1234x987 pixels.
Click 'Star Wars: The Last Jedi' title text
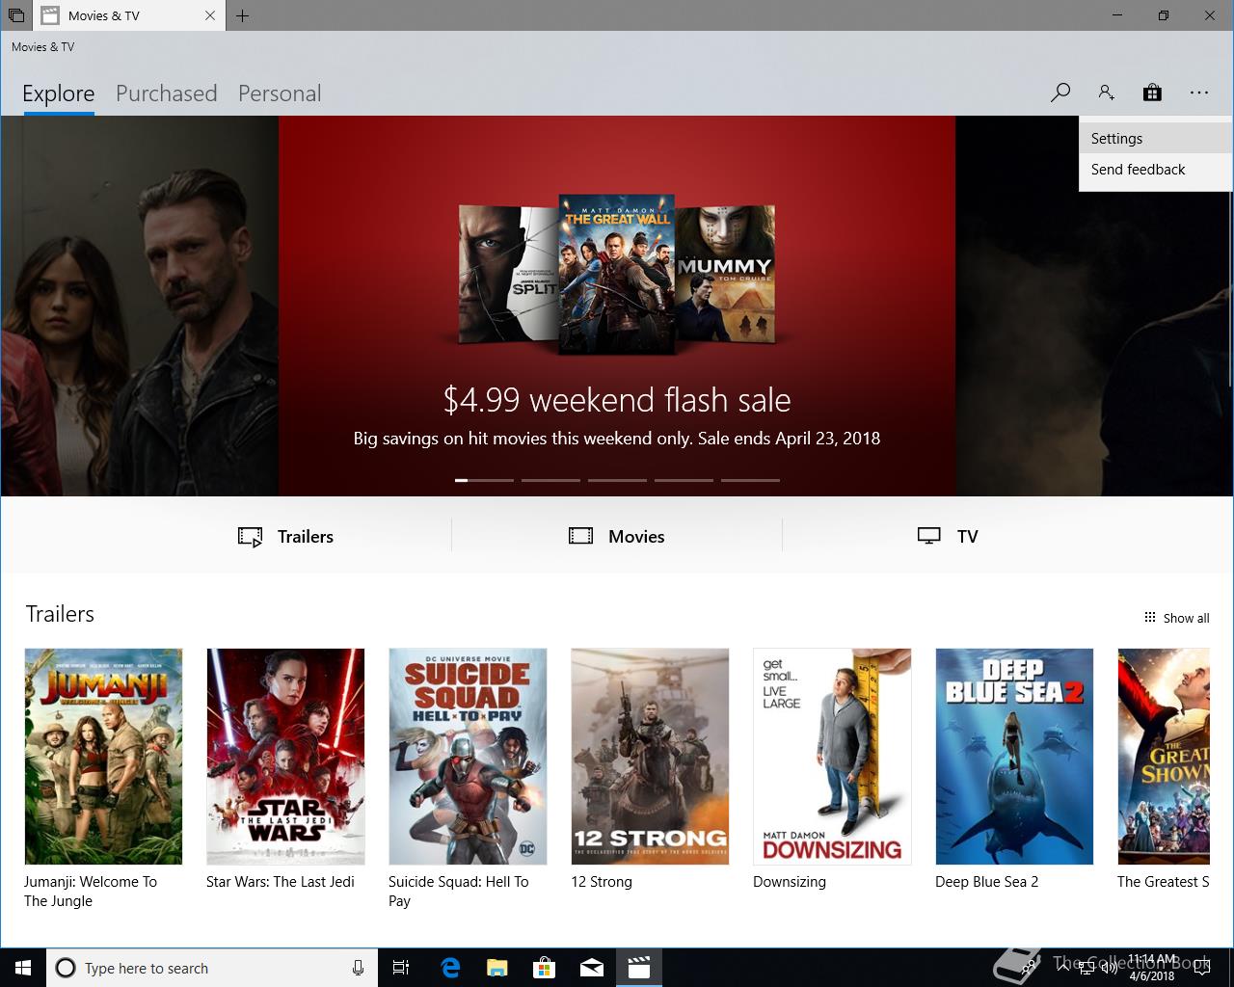tap(281, 882)
